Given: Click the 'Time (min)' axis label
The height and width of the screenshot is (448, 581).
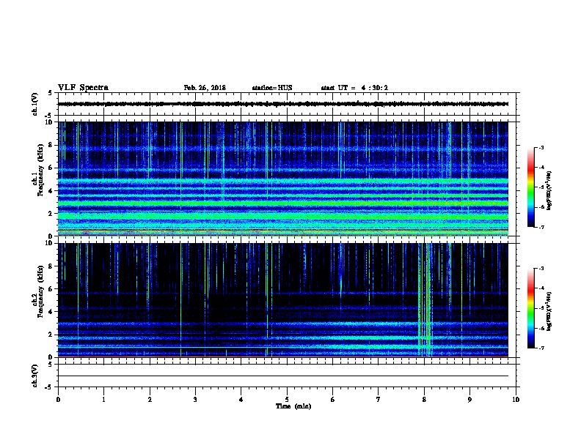Looking at the screenshot, I should click(293, 406).
